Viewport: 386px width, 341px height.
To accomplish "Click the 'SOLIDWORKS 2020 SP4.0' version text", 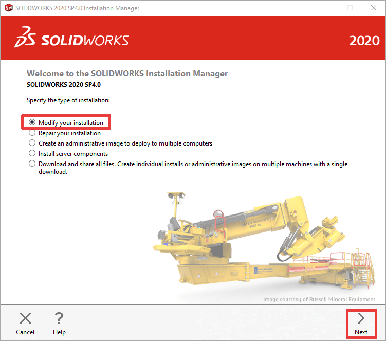I will click(64, 85).
